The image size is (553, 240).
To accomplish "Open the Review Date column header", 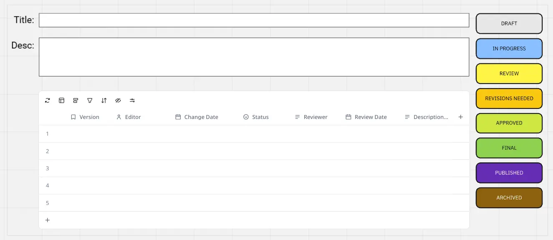I will [x=366, y=117].
